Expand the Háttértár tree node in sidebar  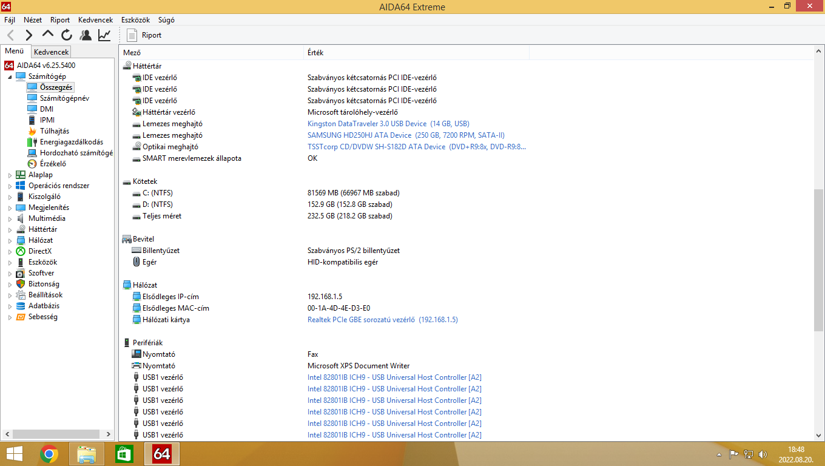tap(10, 229)
